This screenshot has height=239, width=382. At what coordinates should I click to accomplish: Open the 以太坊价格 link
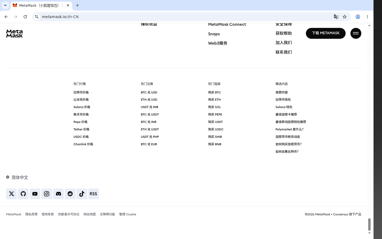[x=81, y=100]
